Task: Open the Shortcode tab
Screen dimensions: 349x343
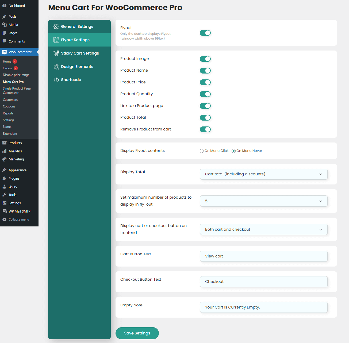Action: 79,80
